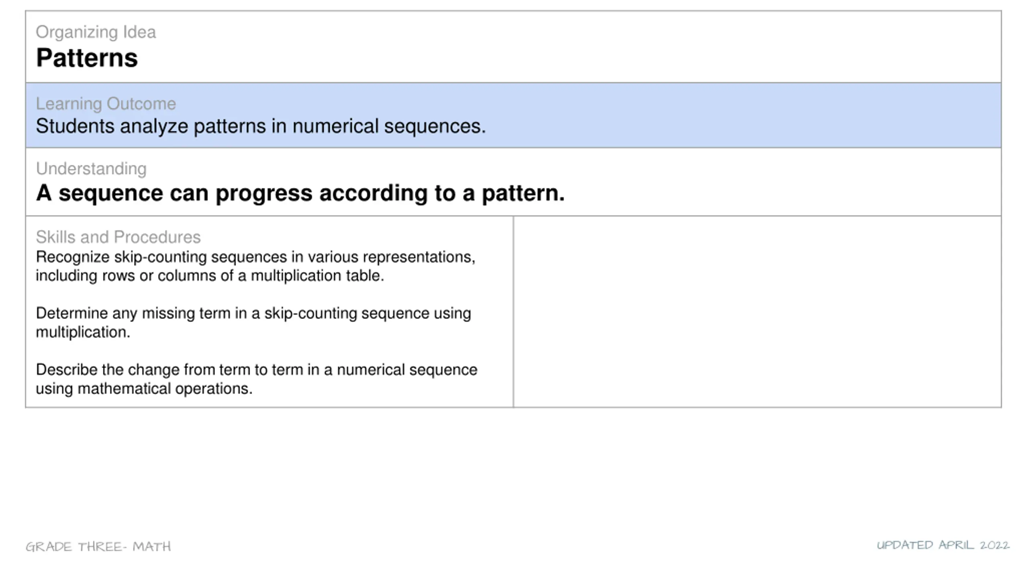The width and height of the screenshot is (1027, 577).
Task: Click the word 'Procedures' in the label
Action: click(x=157, y=237)
